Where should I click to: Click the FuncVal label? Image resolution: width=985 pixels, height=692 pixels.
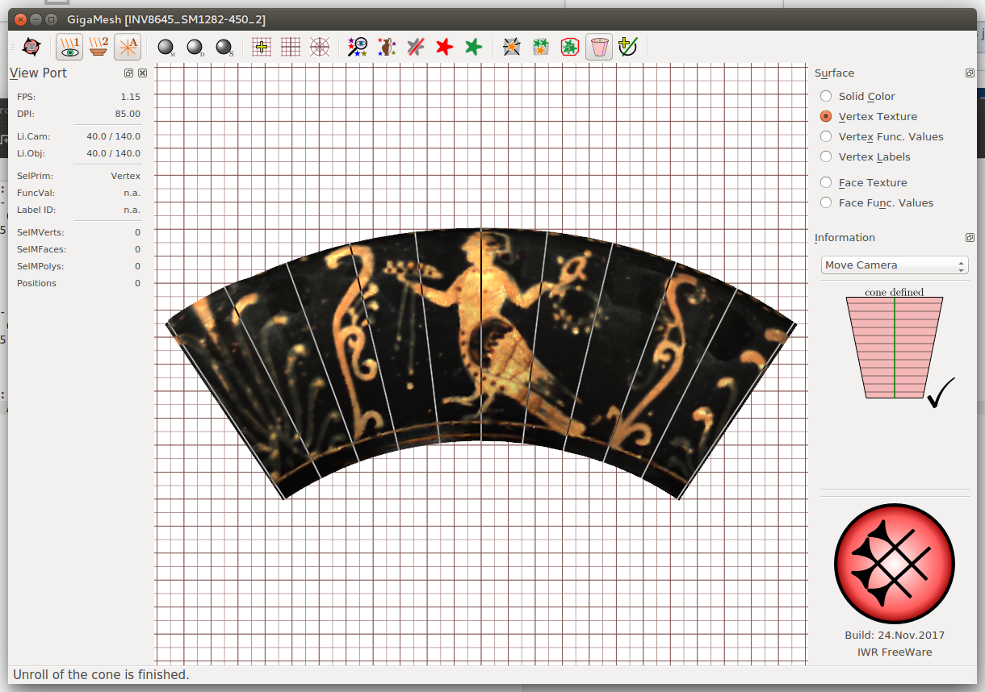(x=36, y=193)
